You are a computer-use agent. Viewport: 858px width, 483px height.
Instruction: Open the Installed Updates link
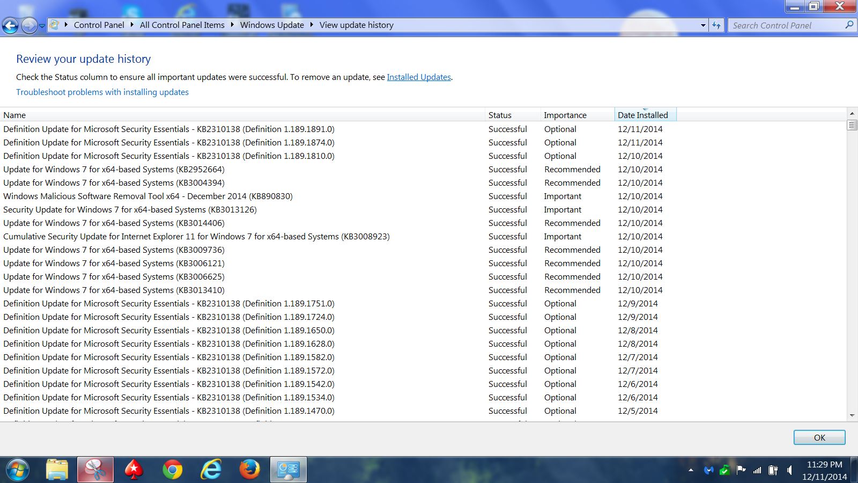pyautogui.click(x=419, y=77)
